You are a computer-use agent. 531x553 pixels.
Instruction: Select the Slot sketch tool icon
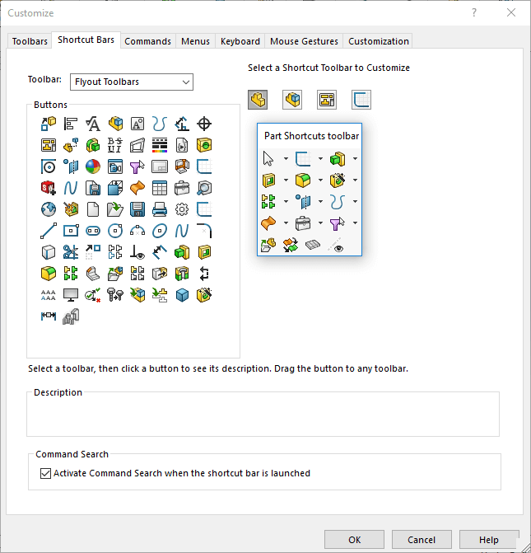point(93,231)
